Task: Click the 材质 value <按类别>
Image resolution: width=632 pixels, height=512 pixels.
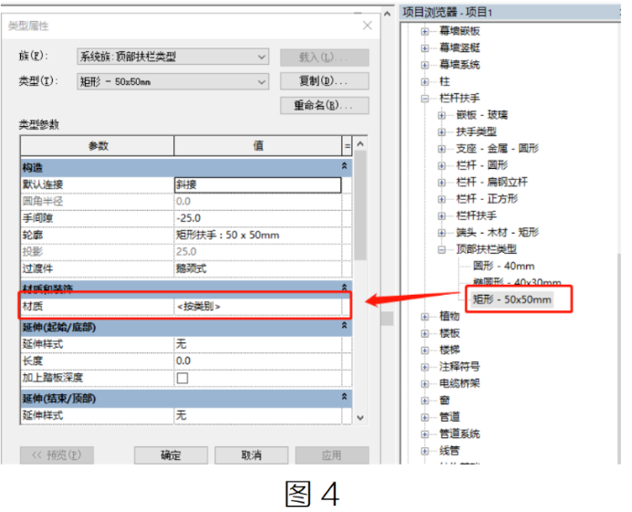Action: pyautogui.click(x=258, y=307)
